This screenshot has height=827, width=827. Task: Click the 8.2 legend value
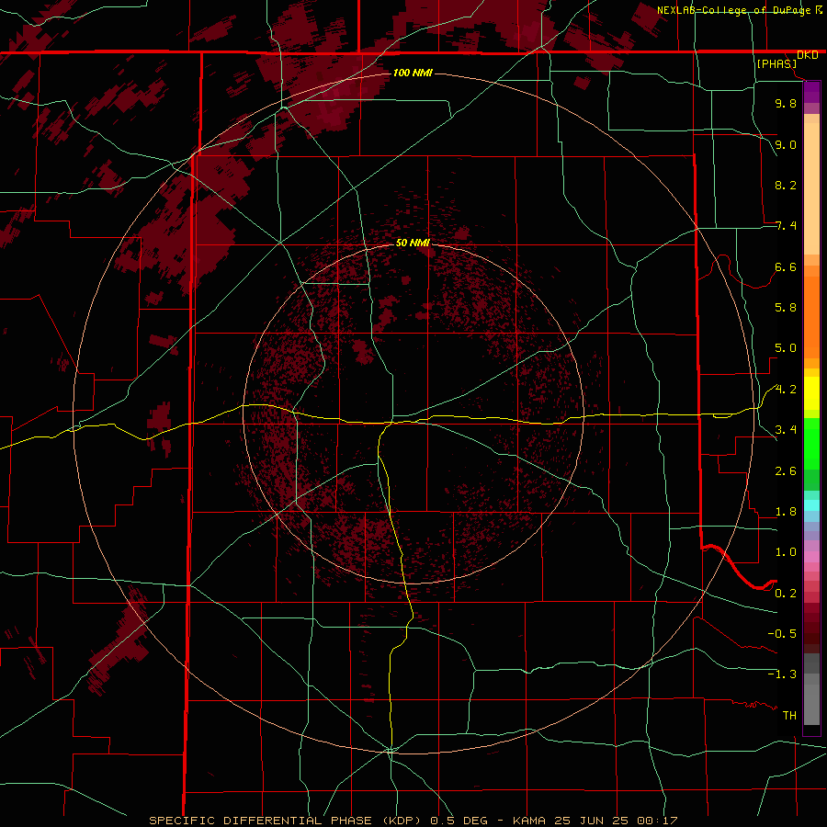[786, 185]
